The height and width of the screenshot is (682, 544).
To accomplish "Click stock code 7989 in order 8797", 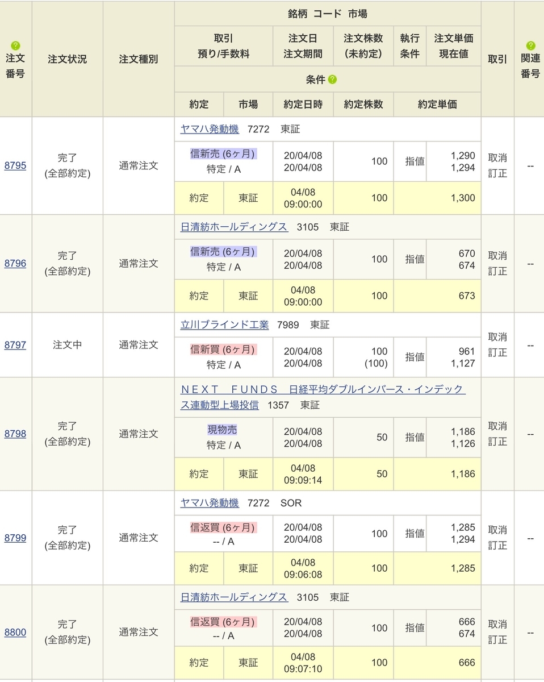I will (x=289, y=325).
